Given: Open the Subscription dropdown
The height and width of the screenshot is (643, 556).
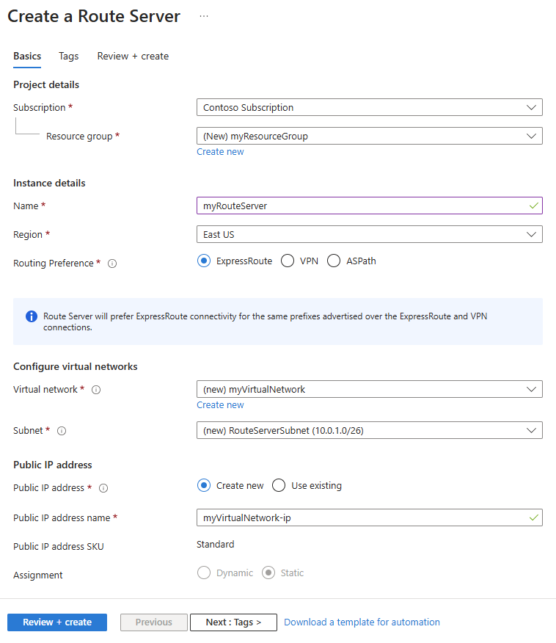Looking at the screenshot, I should [x=369, y=107].
